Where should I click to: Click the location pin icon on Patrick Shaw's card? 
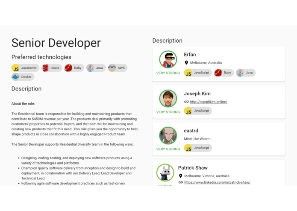click(180, 176)
